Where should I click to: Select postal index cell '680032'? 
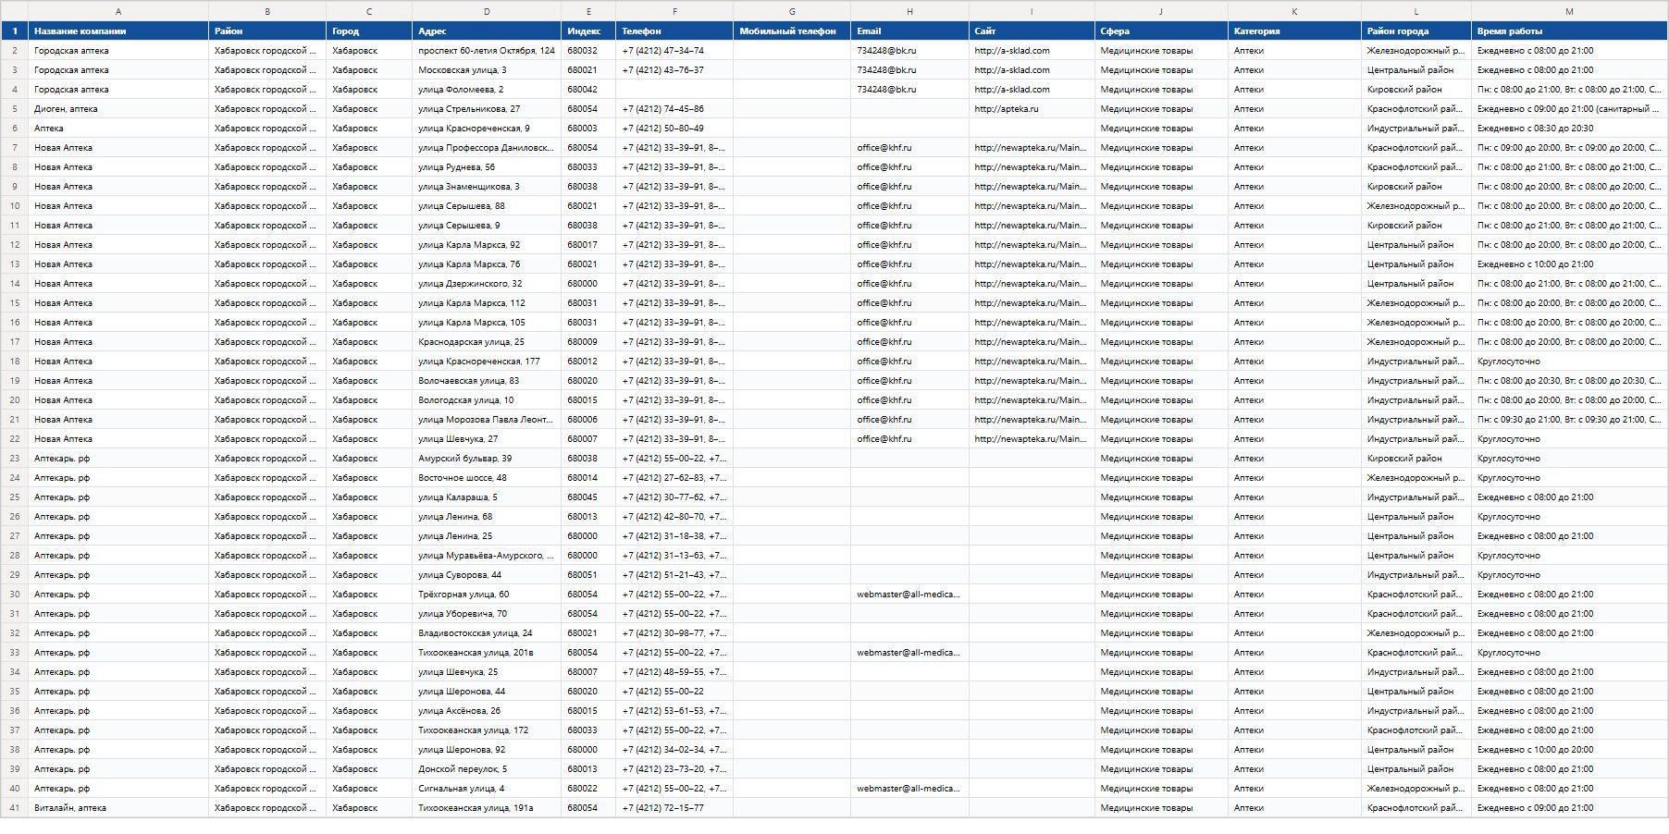[588, 51]
